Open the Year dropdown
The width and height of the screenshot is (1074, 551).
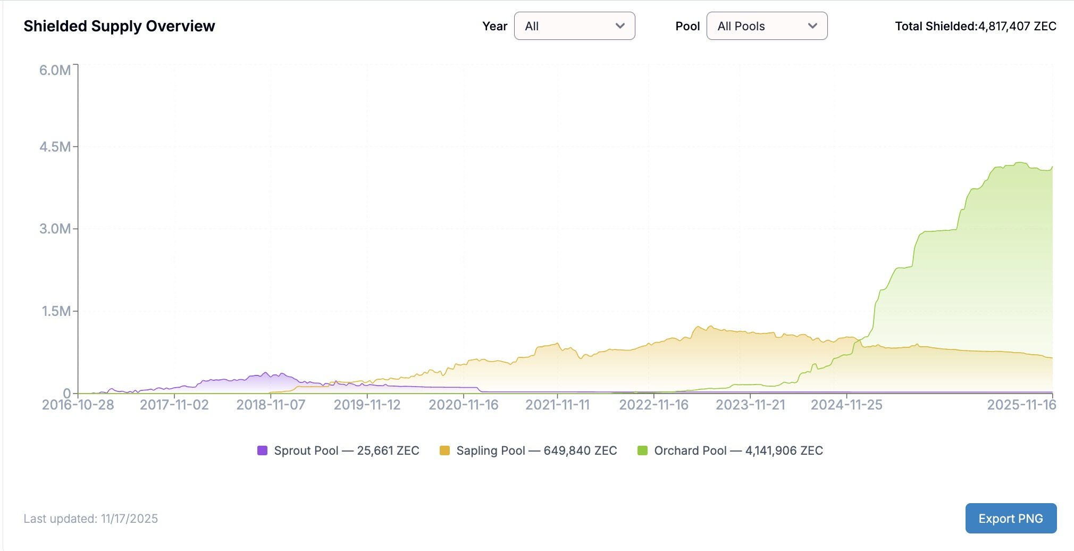[574, 26]
